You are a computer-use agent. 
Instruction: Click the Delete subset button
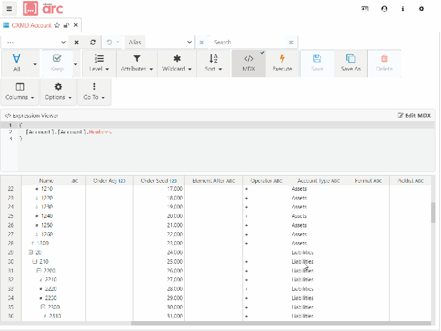click(x=384, y=63)
